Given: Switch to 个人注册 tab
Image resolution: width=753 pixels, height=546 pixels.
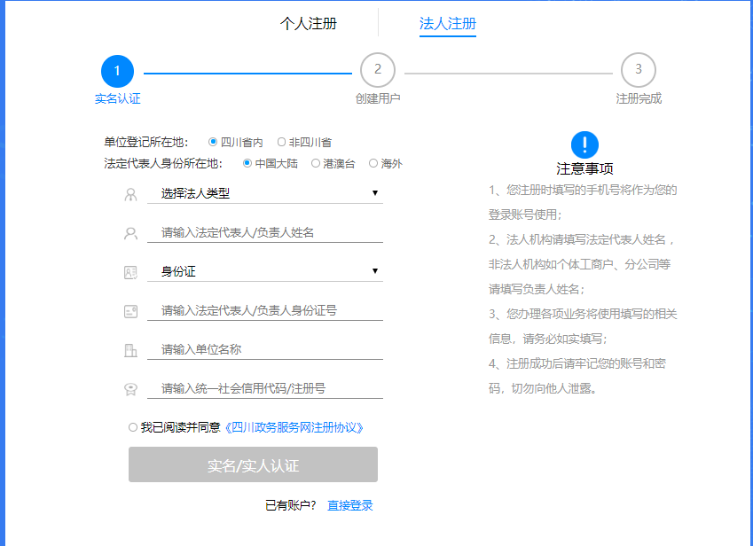Looking at the screenshot, I should [x=308, y=24].
